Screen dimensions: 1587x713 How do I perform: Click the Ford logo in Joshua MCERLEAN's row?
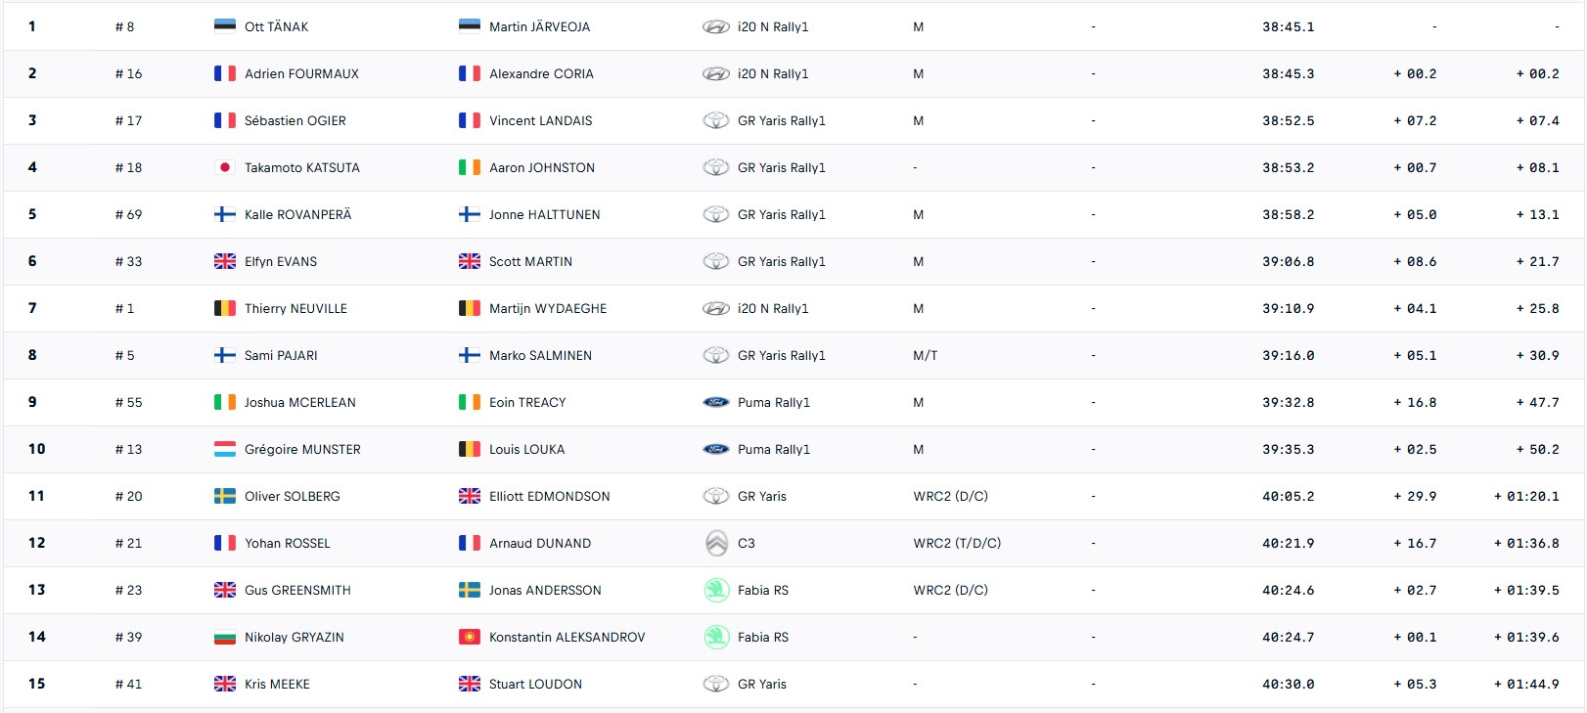[x=716, y=402]
